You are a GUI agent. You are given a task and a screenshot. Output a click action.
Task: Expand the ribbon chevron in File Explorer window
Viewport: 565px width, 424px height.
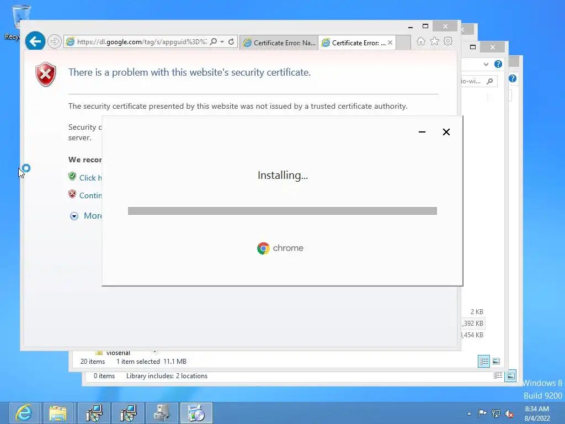click(486, 65)
